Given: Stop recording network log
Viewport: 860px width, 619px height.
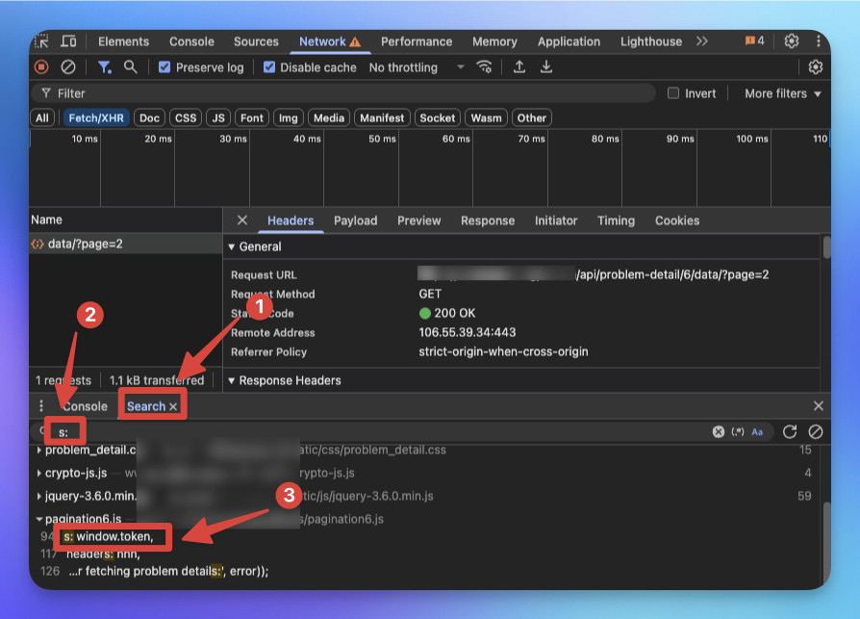Looking at the screenshot, I should pyautogui.click(x=41, y=67).
